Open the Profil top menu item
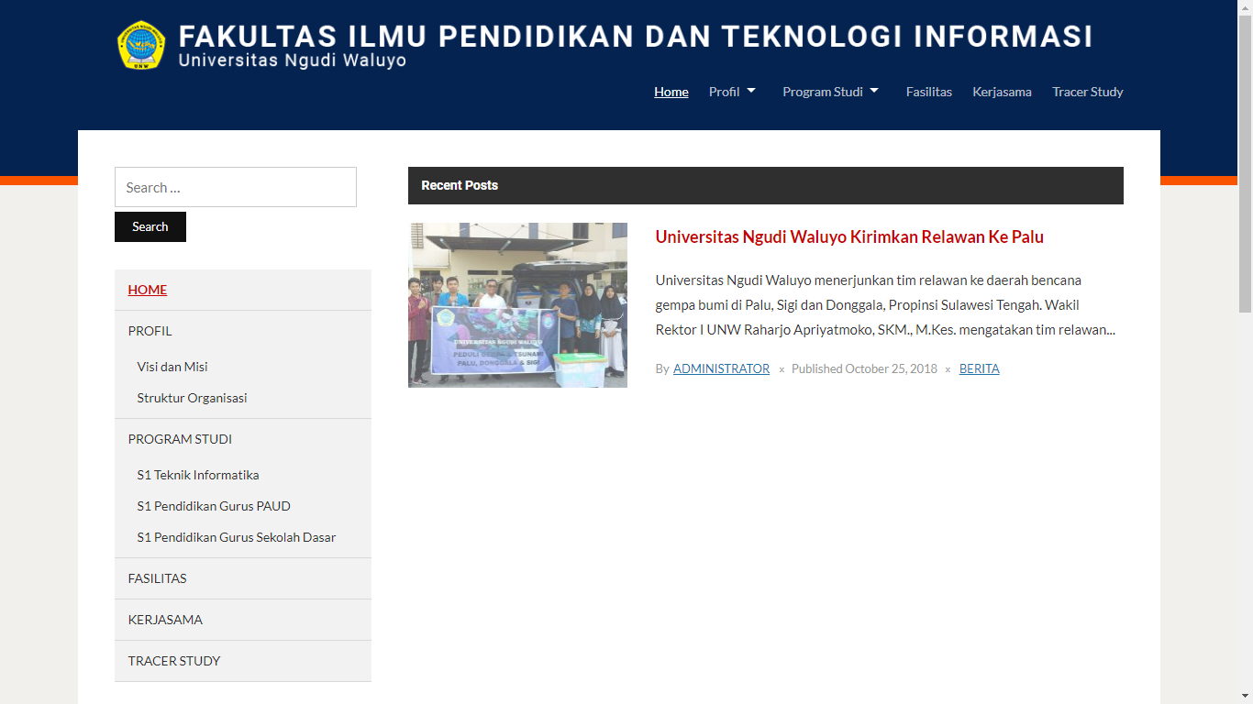The width and height of the screenshot is (1253, 704). point(724,92)
